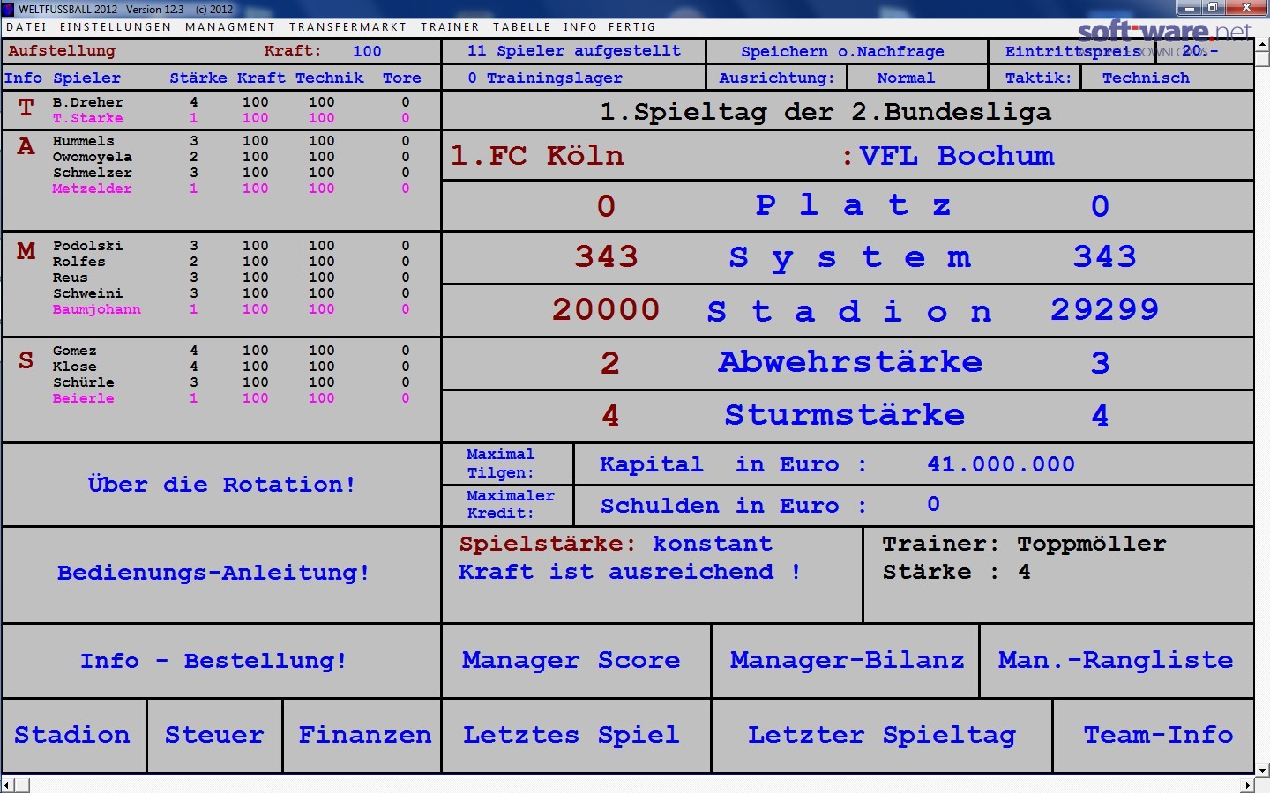Select defender Owomoyela

93,157
